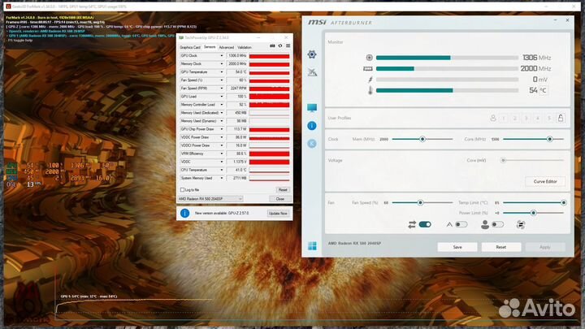Image resolution: width=585 pixels, height=329 pixels.
Task: Expand the GPU Temperature sensor dropdown
Action: 222,72
